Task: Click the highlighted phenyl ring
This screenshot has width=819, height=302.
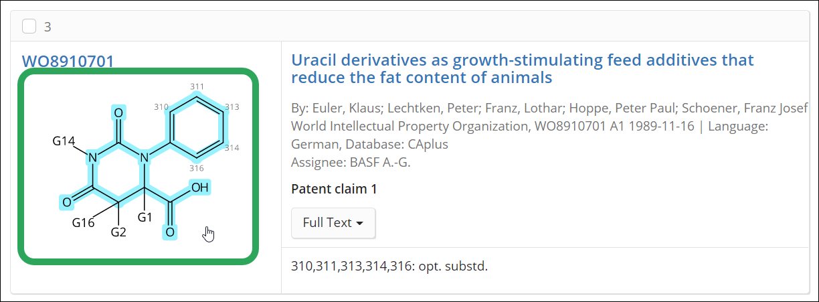Action: (196, 126)
